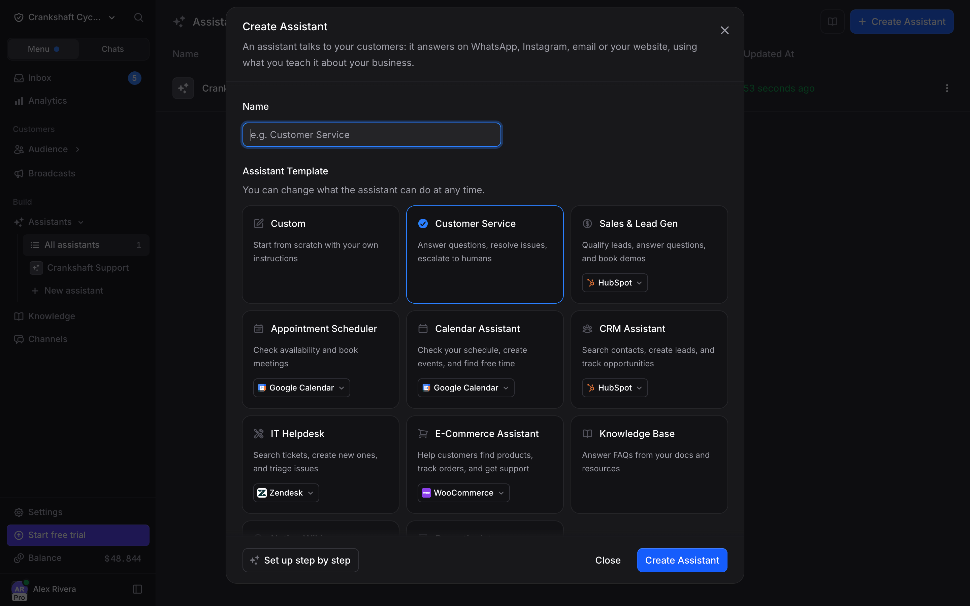The width and height of the screenshot is (970, 606).
Task: Click the Updated At column header
Action: tap(768, 54)
